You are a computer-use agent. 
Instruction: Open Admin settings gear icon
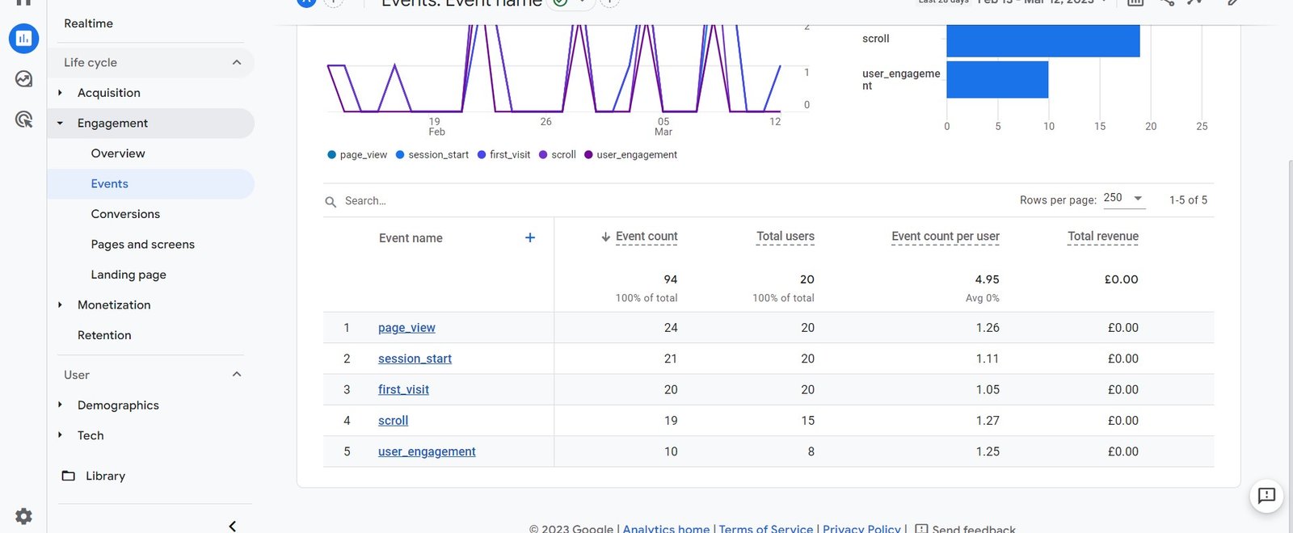tap(23, 516)
